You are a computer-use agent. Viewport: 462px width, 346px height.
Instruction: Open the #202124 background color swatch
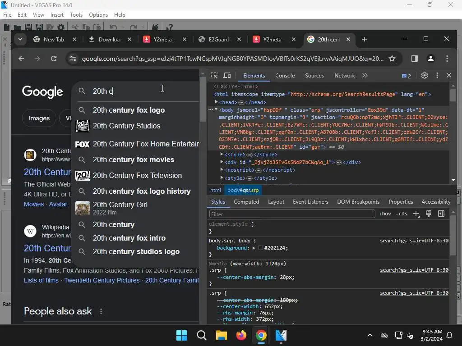tap(260, 248)
